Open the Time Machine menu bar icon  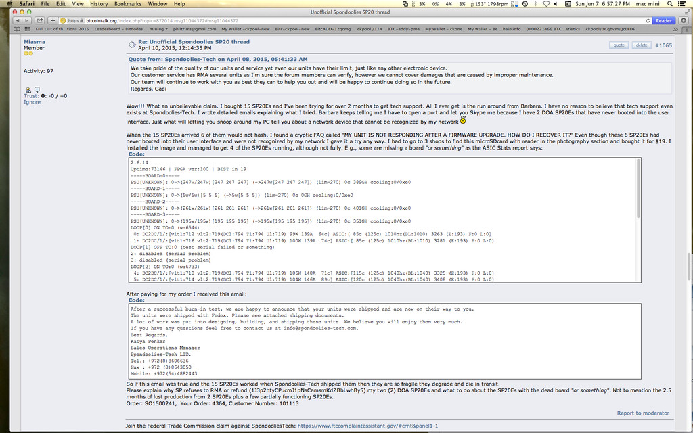(x=524, y=4)
